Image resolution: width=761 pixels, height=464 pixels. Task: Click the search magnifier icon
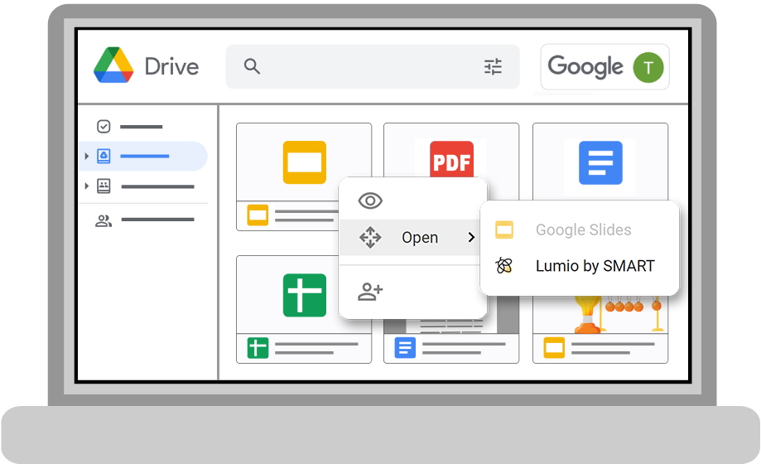tap(252, 66)
